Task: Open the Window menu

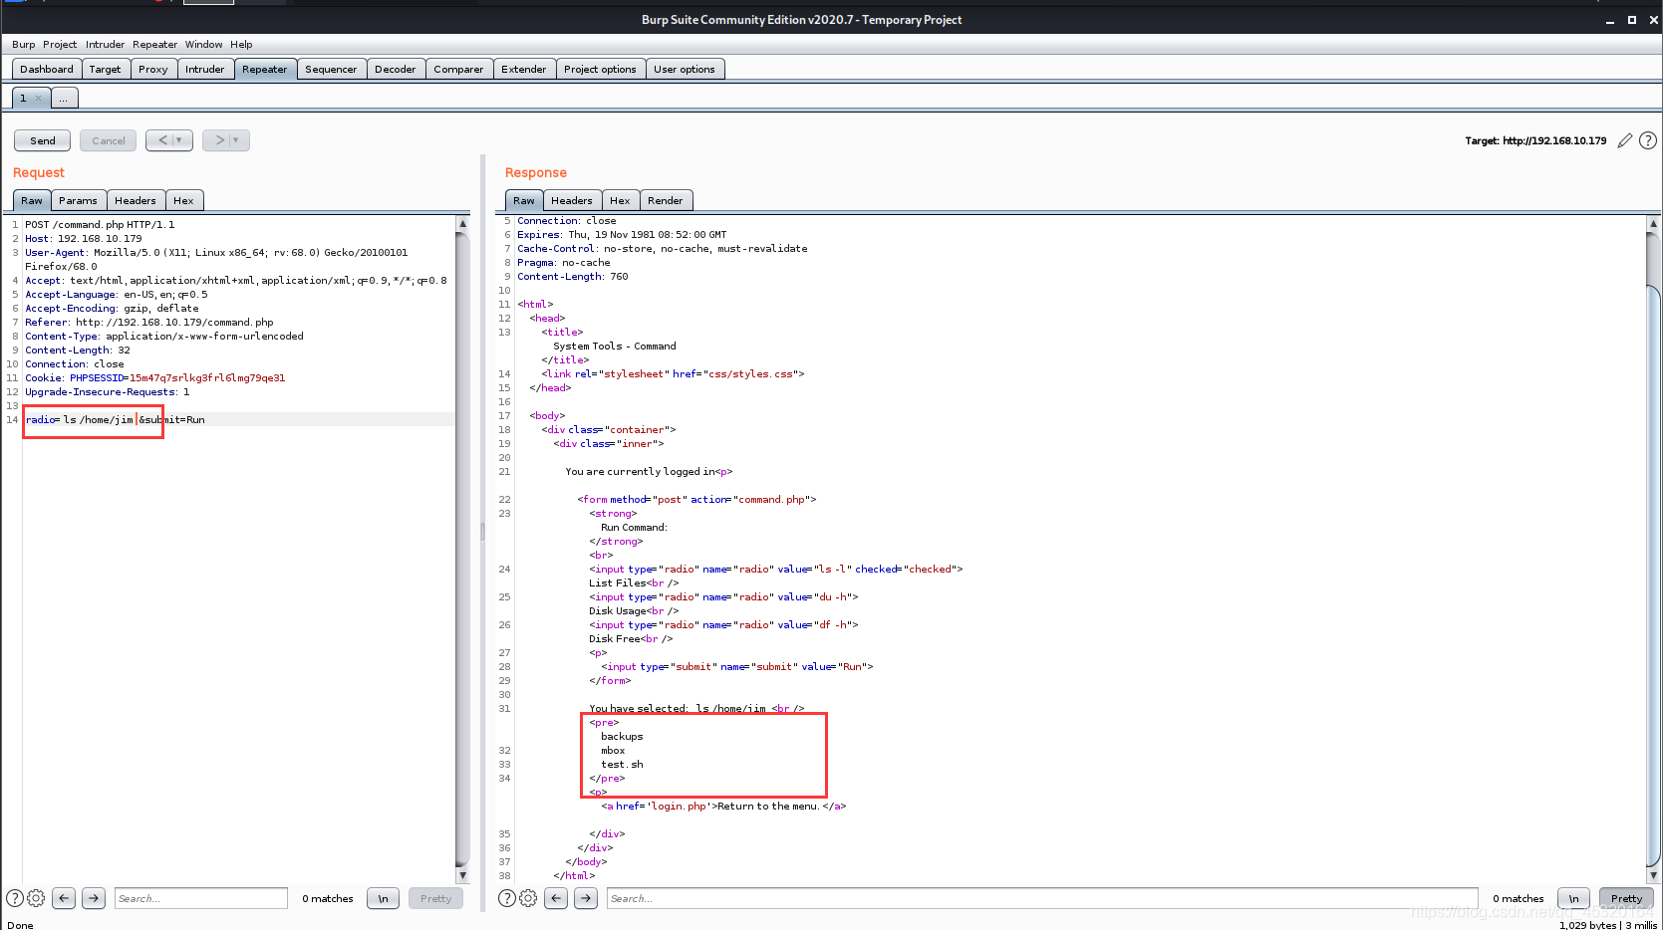Action: (x=203, y=45)
